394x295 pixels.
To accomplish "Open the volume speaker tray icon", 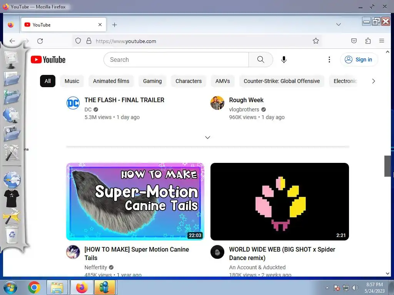I will pyautogui.click(x=355, y=288).
